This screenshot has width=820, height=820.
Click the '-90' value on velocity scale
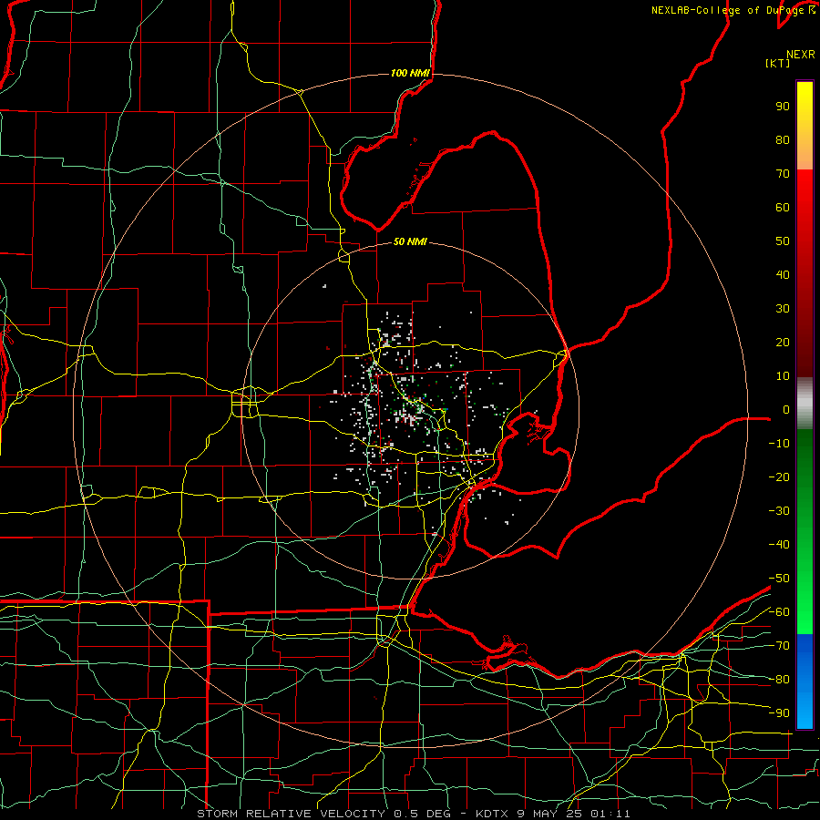pos(779,713)
